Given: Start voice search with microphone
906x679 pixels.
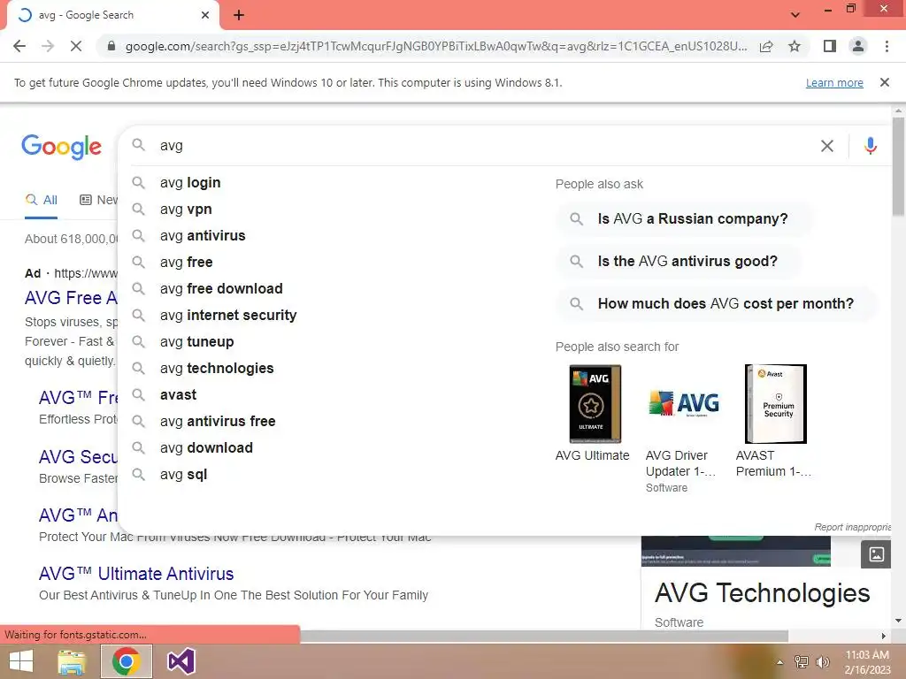Looking at the screenshot, I should click(x=871, y=146).
